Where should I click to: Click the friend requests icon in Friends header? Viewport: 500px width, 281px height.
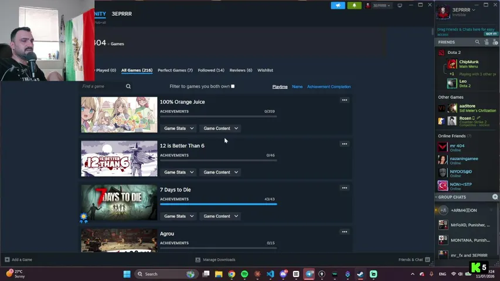coord(487,42)
